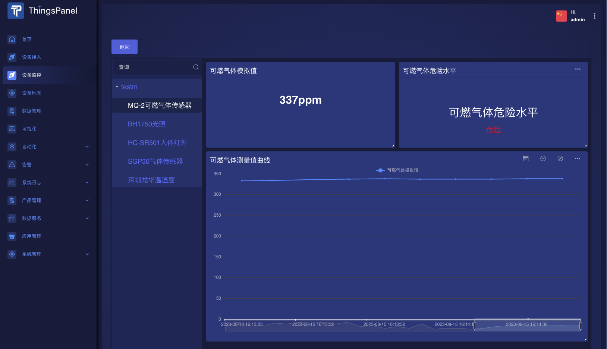Click the resize corner of 可燃气体模拟值 card

[393, 145]
